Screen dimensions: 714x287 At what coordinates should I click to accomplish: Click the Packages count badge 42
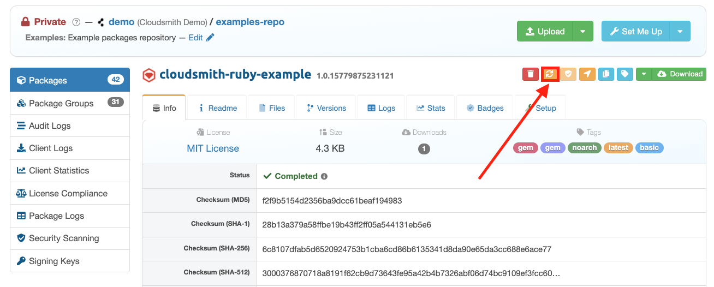[x=115, y=80]
